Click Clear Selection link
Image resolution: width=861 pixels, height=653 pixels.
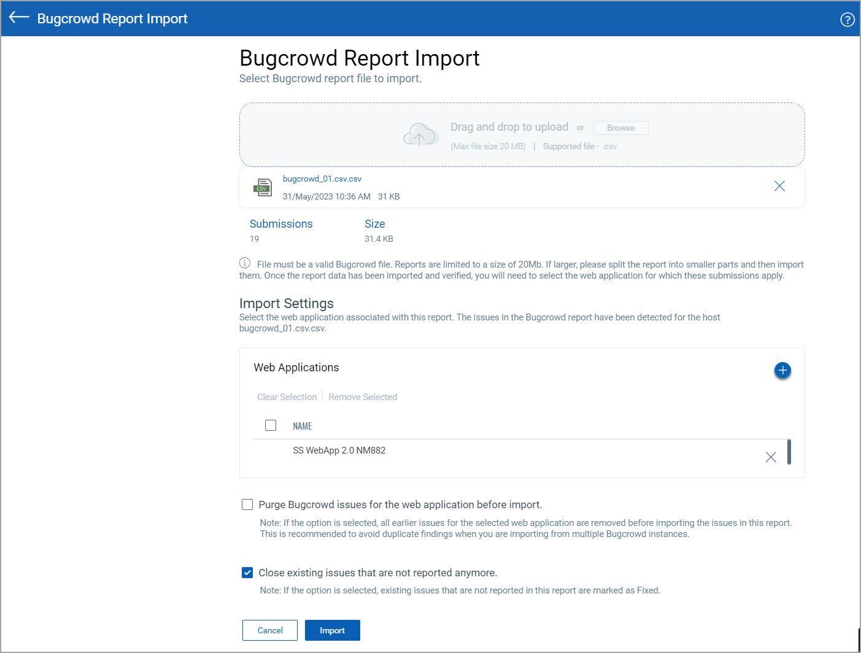point(287,397)
